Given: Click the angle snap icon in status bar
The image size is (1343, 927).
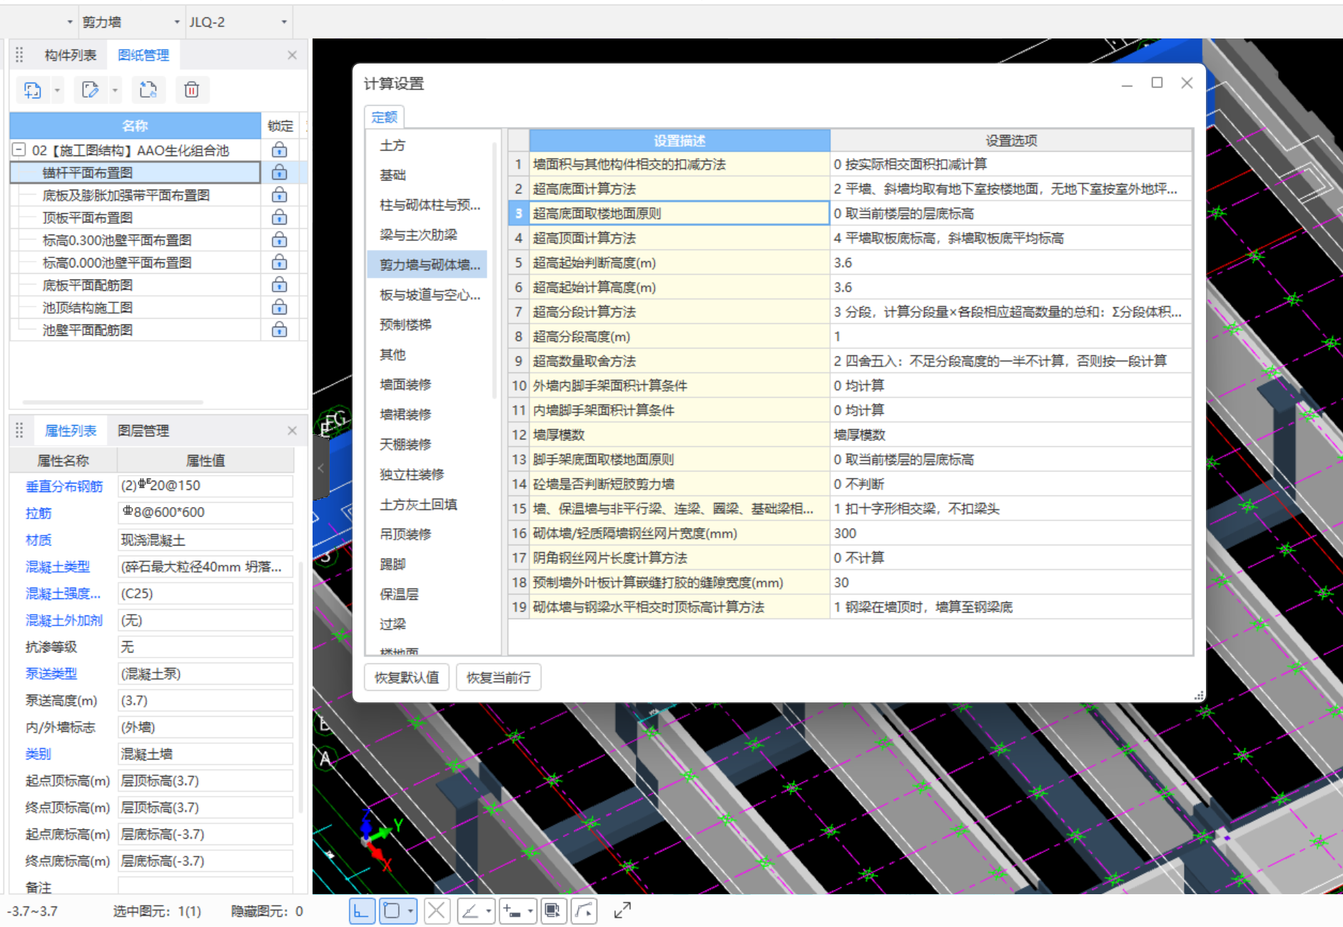Looking at the screenshot, I should point(470,911).
